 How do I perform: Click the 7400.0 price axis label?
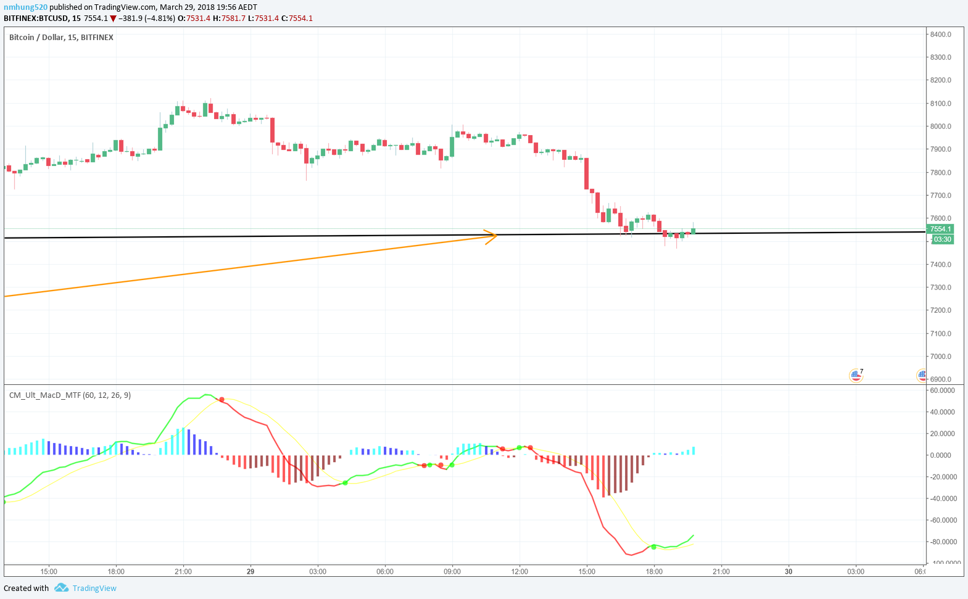tap(941, 265)
